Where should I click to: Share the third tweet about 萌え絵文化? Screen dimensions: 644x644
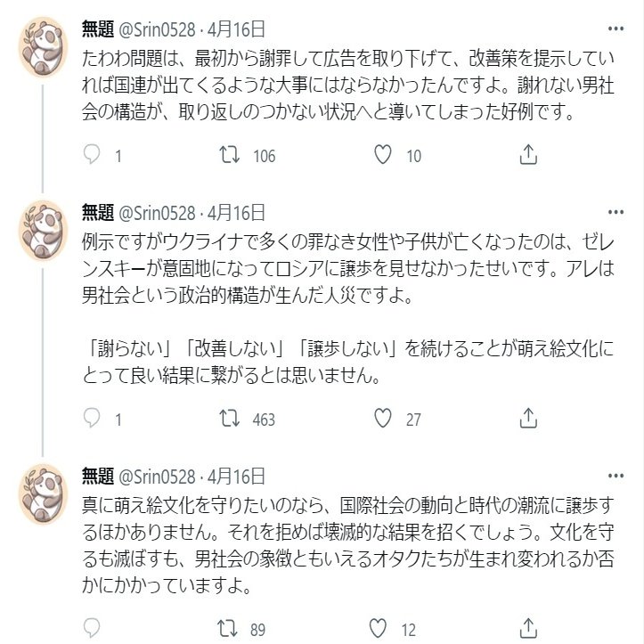point(527,628)
